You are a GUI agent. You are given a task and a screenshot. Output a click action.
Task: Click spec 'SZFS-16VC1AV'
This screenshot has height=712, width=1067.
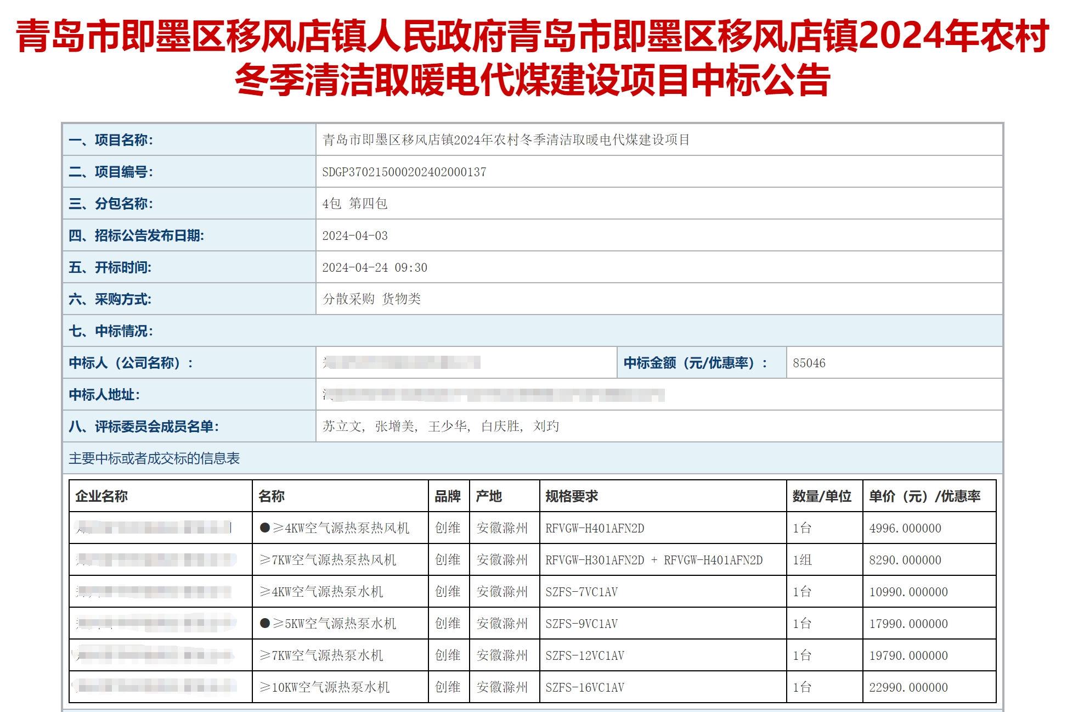(x=585, y=687)
